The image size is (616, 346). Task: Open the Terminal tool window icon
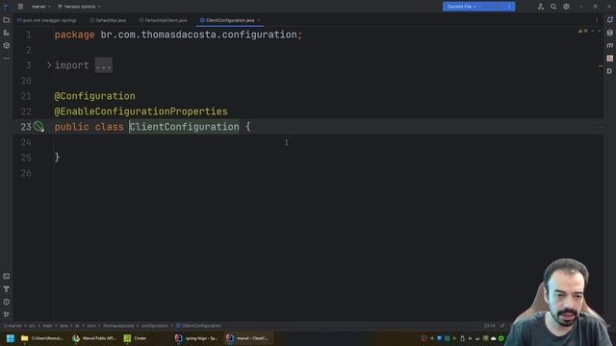click(x=7, y=276)
